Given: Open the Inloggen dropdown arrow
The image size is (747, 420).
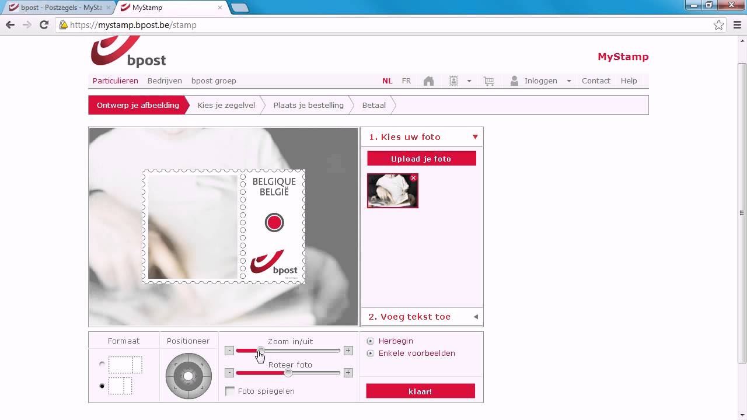Looking at the screenshot, I should pos(568,81).
